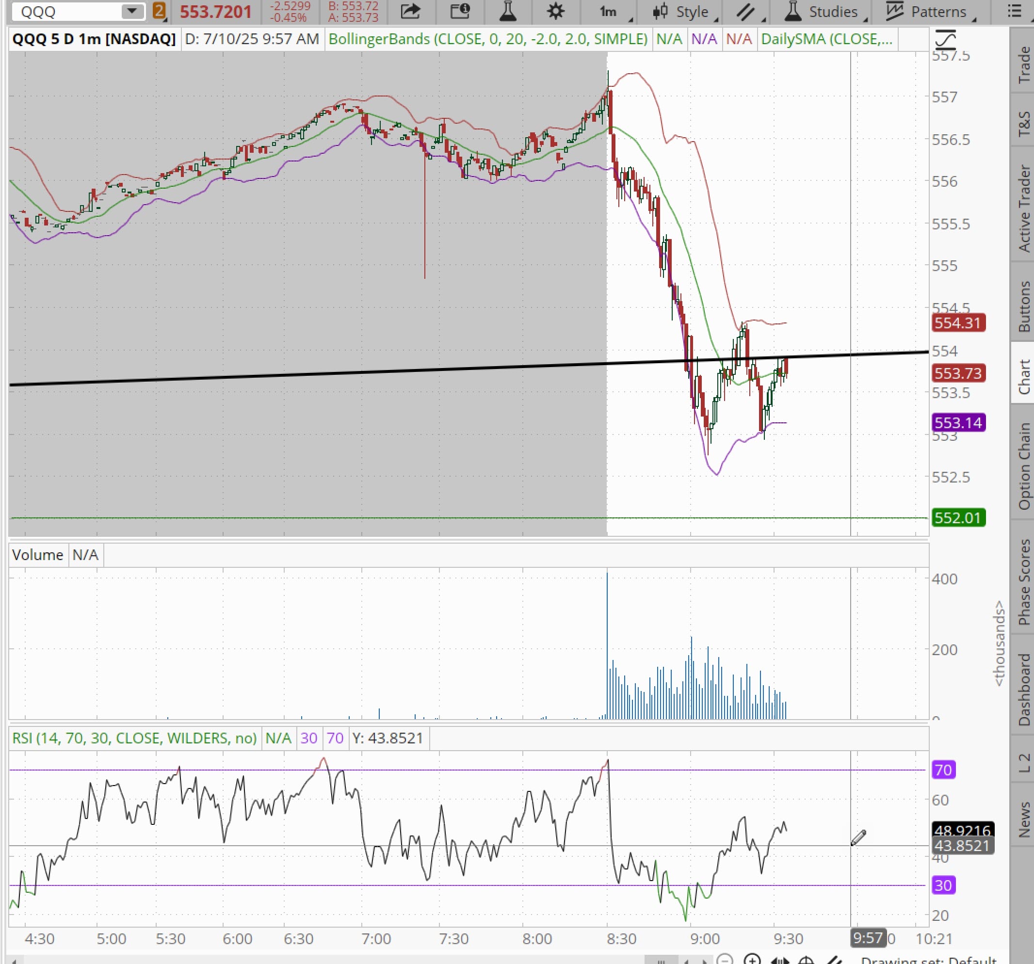Screen dimensions: 1034x964
Task: Open chart settings gear icon
Action: click(555, 12)
